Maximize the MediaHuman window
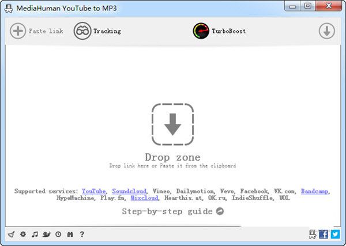The width and height of the screenshot is (346, 246). point(307,6)
